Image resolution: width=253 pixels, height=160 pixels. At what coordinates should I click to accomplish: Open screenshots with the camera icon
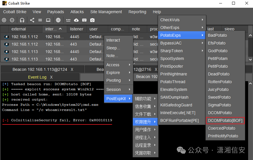click(x=92, y=20)
